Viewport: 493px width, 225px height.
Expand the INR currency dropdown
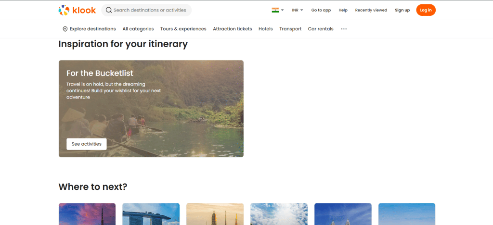[297, 10]
